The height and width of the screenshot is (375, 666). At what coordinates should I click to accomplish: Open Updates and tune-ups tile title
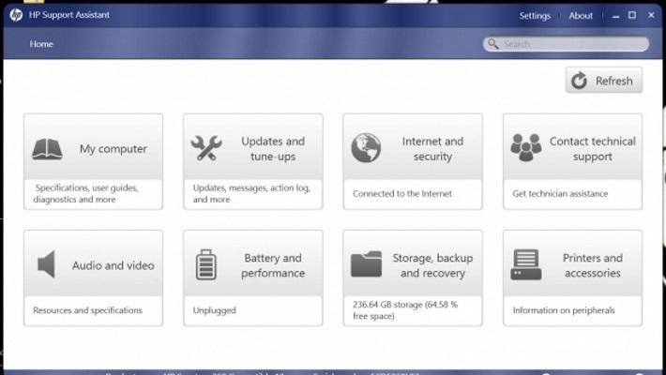273,149
